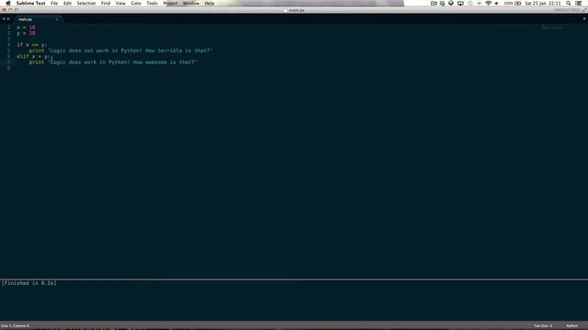This screenshot has height=330, width=588.
Task: Open the Sublime Text application menu
Action: [30, 4]
